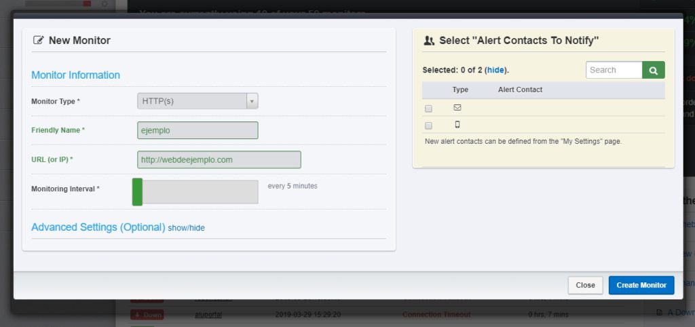Click into the alert contacts Search box
Viewport: 695px width, 327px height.
[x=614, y=70]
